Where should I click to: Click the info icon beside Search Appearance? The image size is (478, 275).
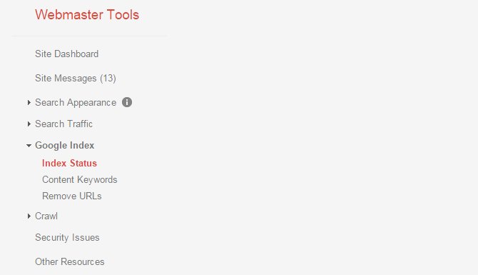(127, 102)
